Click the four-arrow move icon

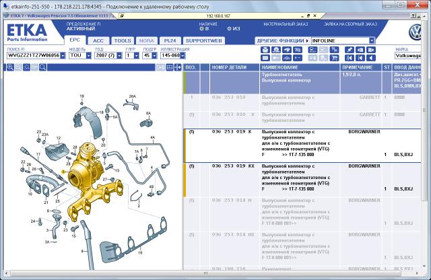[178, 67]
